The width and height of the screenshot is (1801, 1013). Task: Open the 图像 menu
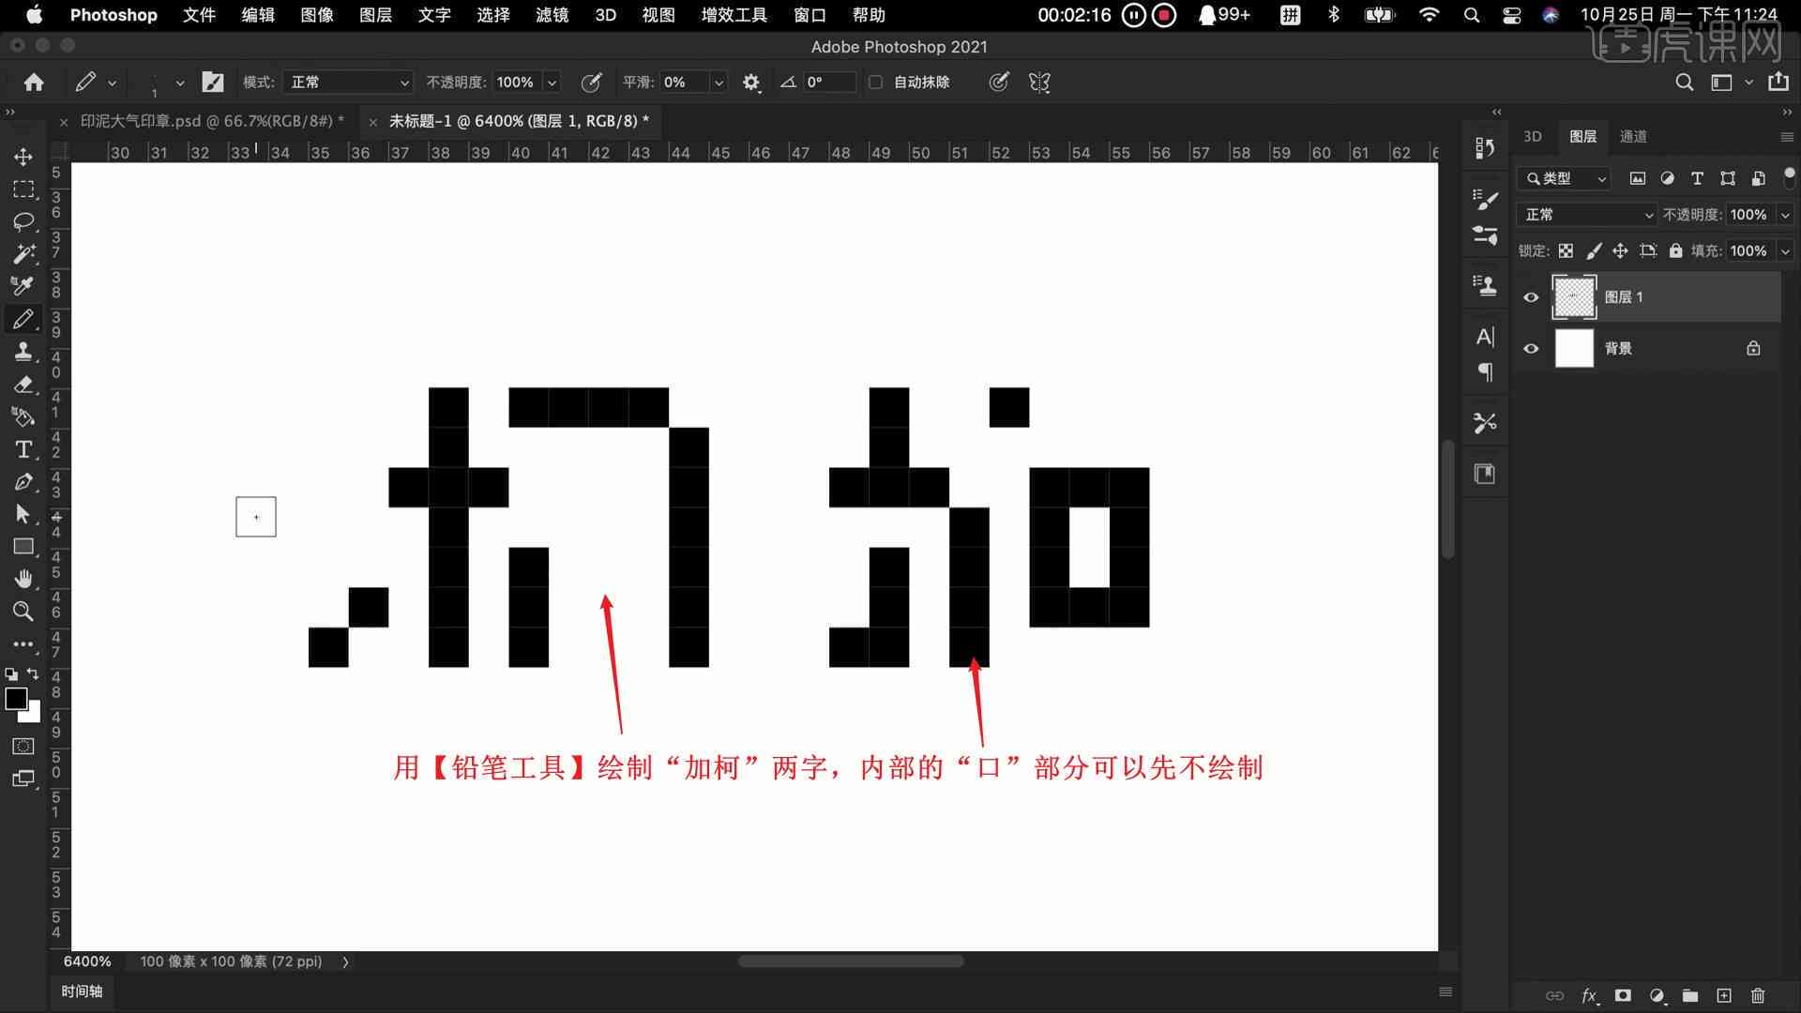click(x=317, y=15)
